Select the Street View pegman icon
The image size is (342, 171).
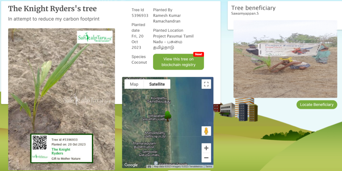[206, 131]
